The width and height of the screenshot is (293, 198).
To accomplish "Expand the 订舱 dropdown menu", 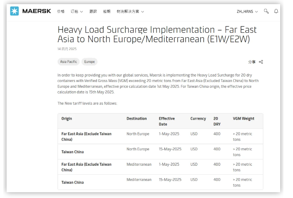I will (77, 12).
